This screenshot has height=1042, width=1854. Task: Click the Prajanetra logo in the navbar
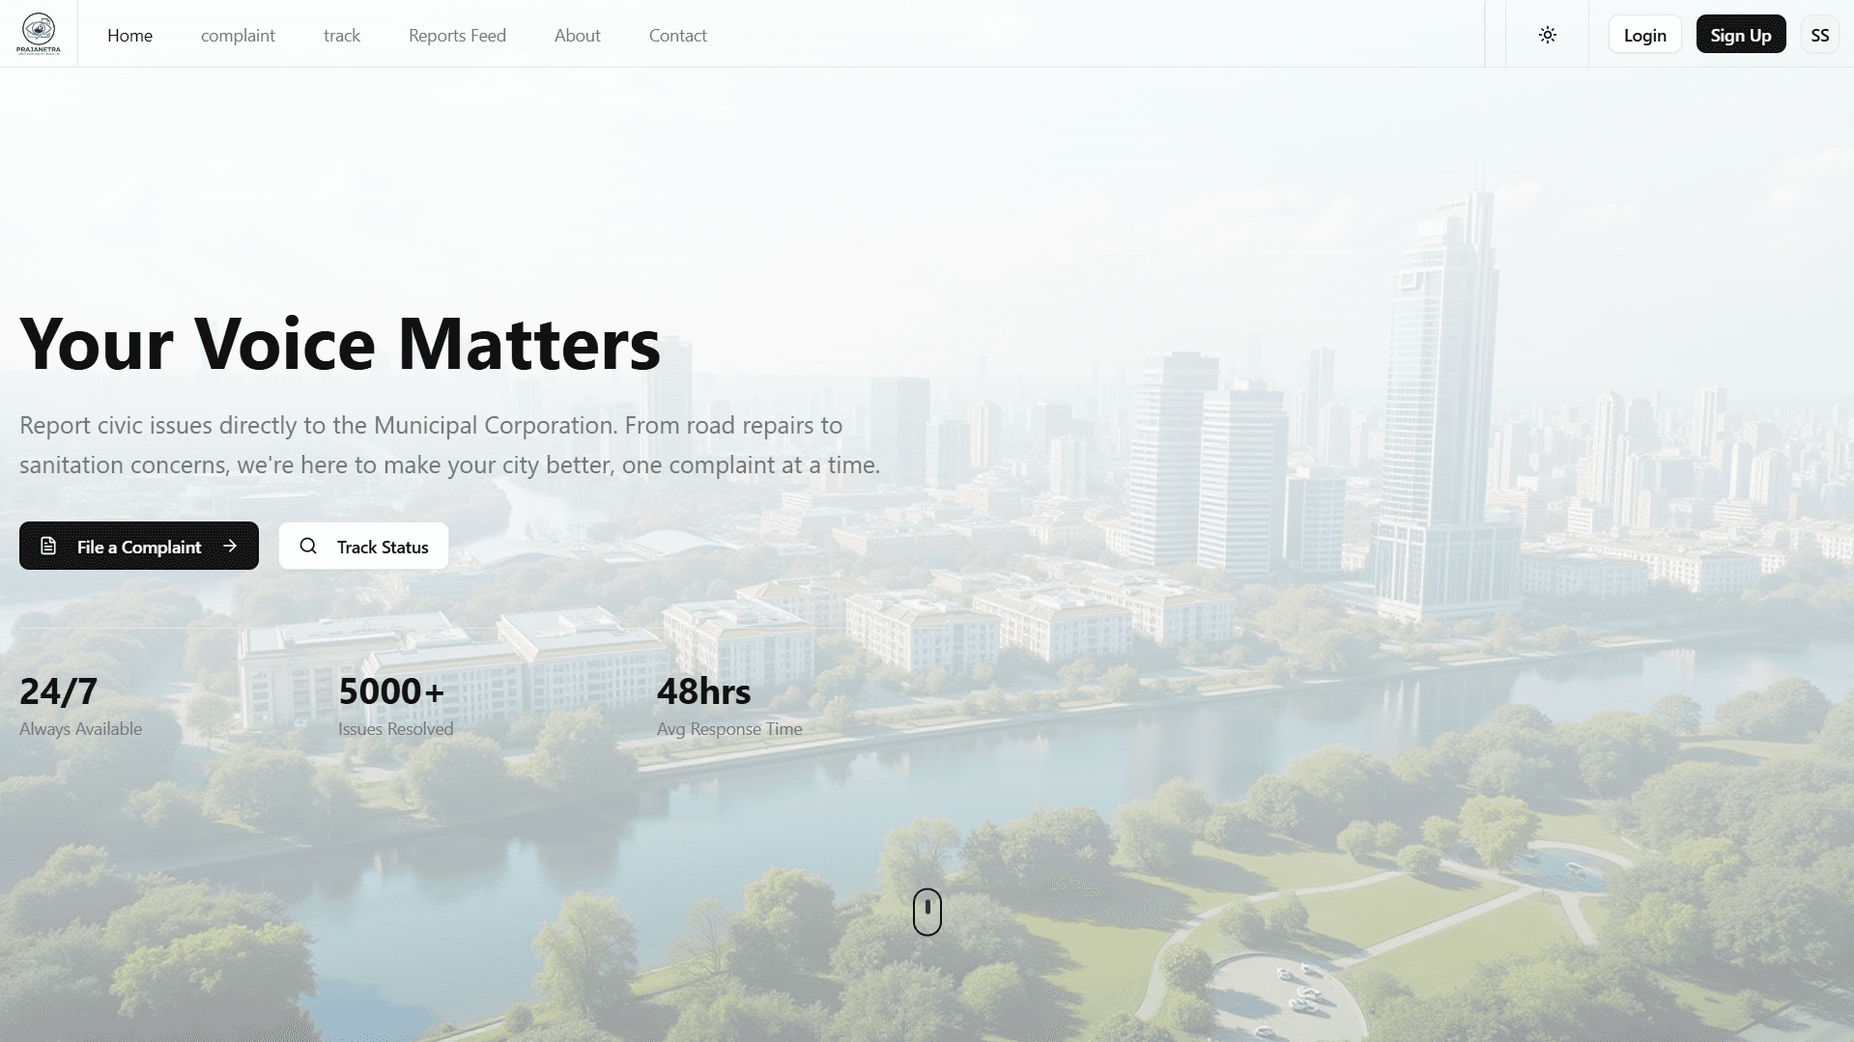[39, 34]
